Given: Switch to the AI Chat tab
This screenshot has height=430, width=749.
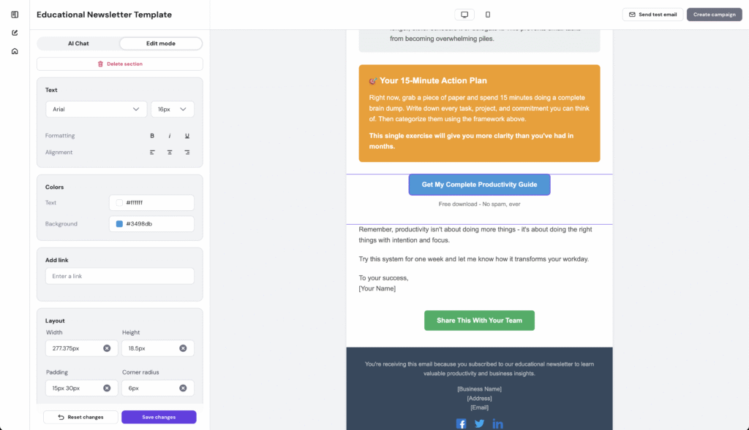Looking at the screenshot, I should [x=78, y=43].
